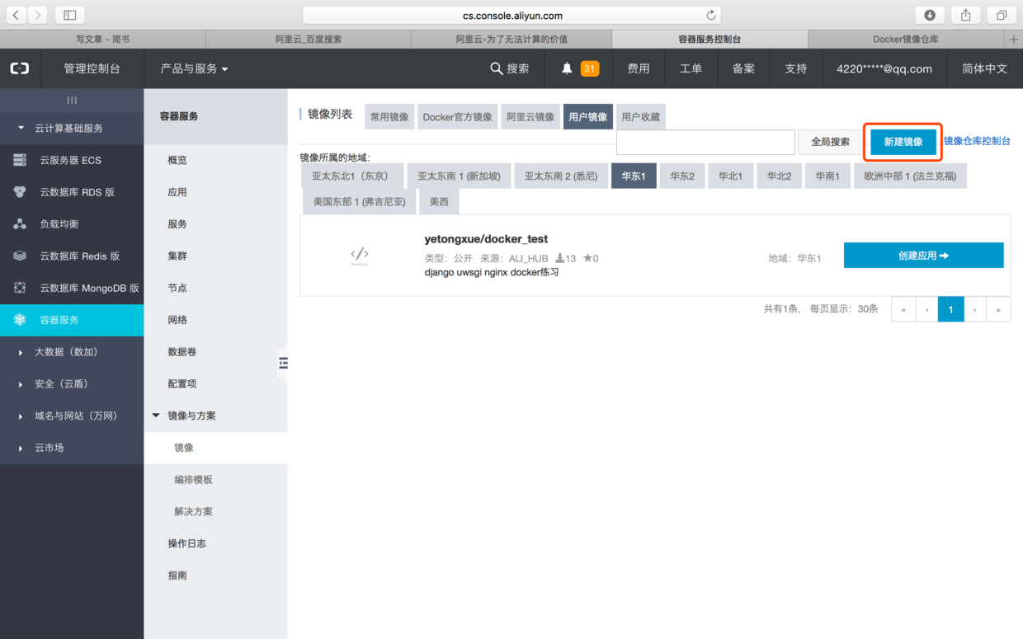This screenshot has width=1023, height=639.
Task: Add a new Safari tab
Action: (1014, 39)
